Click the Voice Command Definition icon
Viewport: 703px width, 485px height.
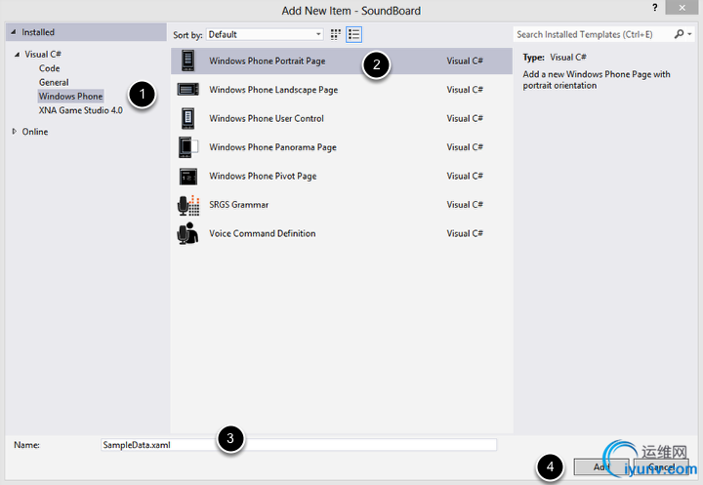(x=187, y=233)
